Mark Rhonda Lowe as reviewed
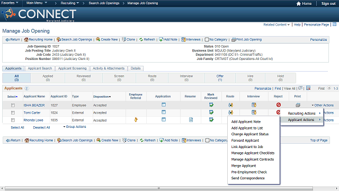339x191 pixels. (x=211, y=119)
